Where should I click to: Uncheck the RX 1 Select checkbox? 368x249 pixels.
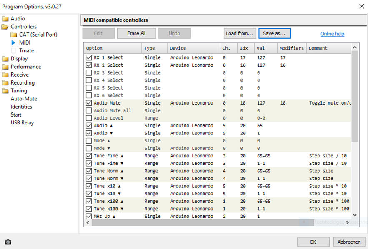point(89,57)
